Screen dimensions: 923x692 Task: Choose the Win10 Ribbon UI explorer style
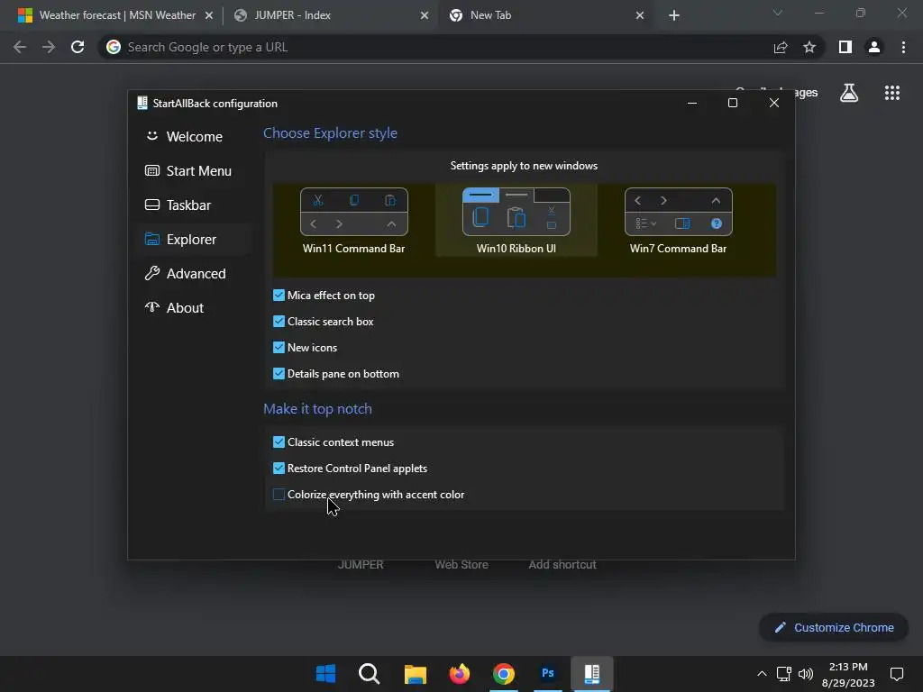click(516, 222)
